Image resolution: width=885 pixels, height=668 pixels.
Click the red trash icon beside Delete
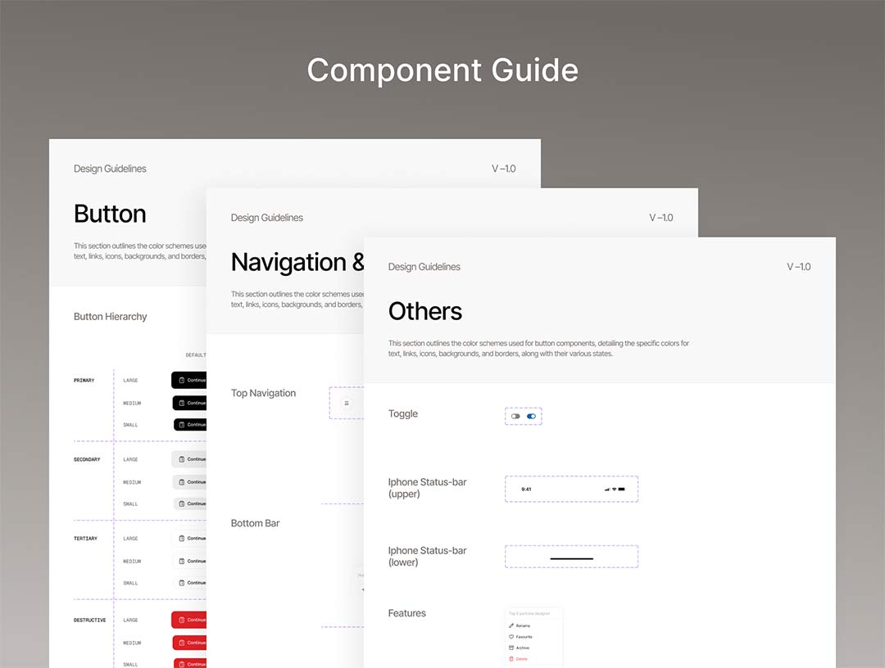click(511, 658)
